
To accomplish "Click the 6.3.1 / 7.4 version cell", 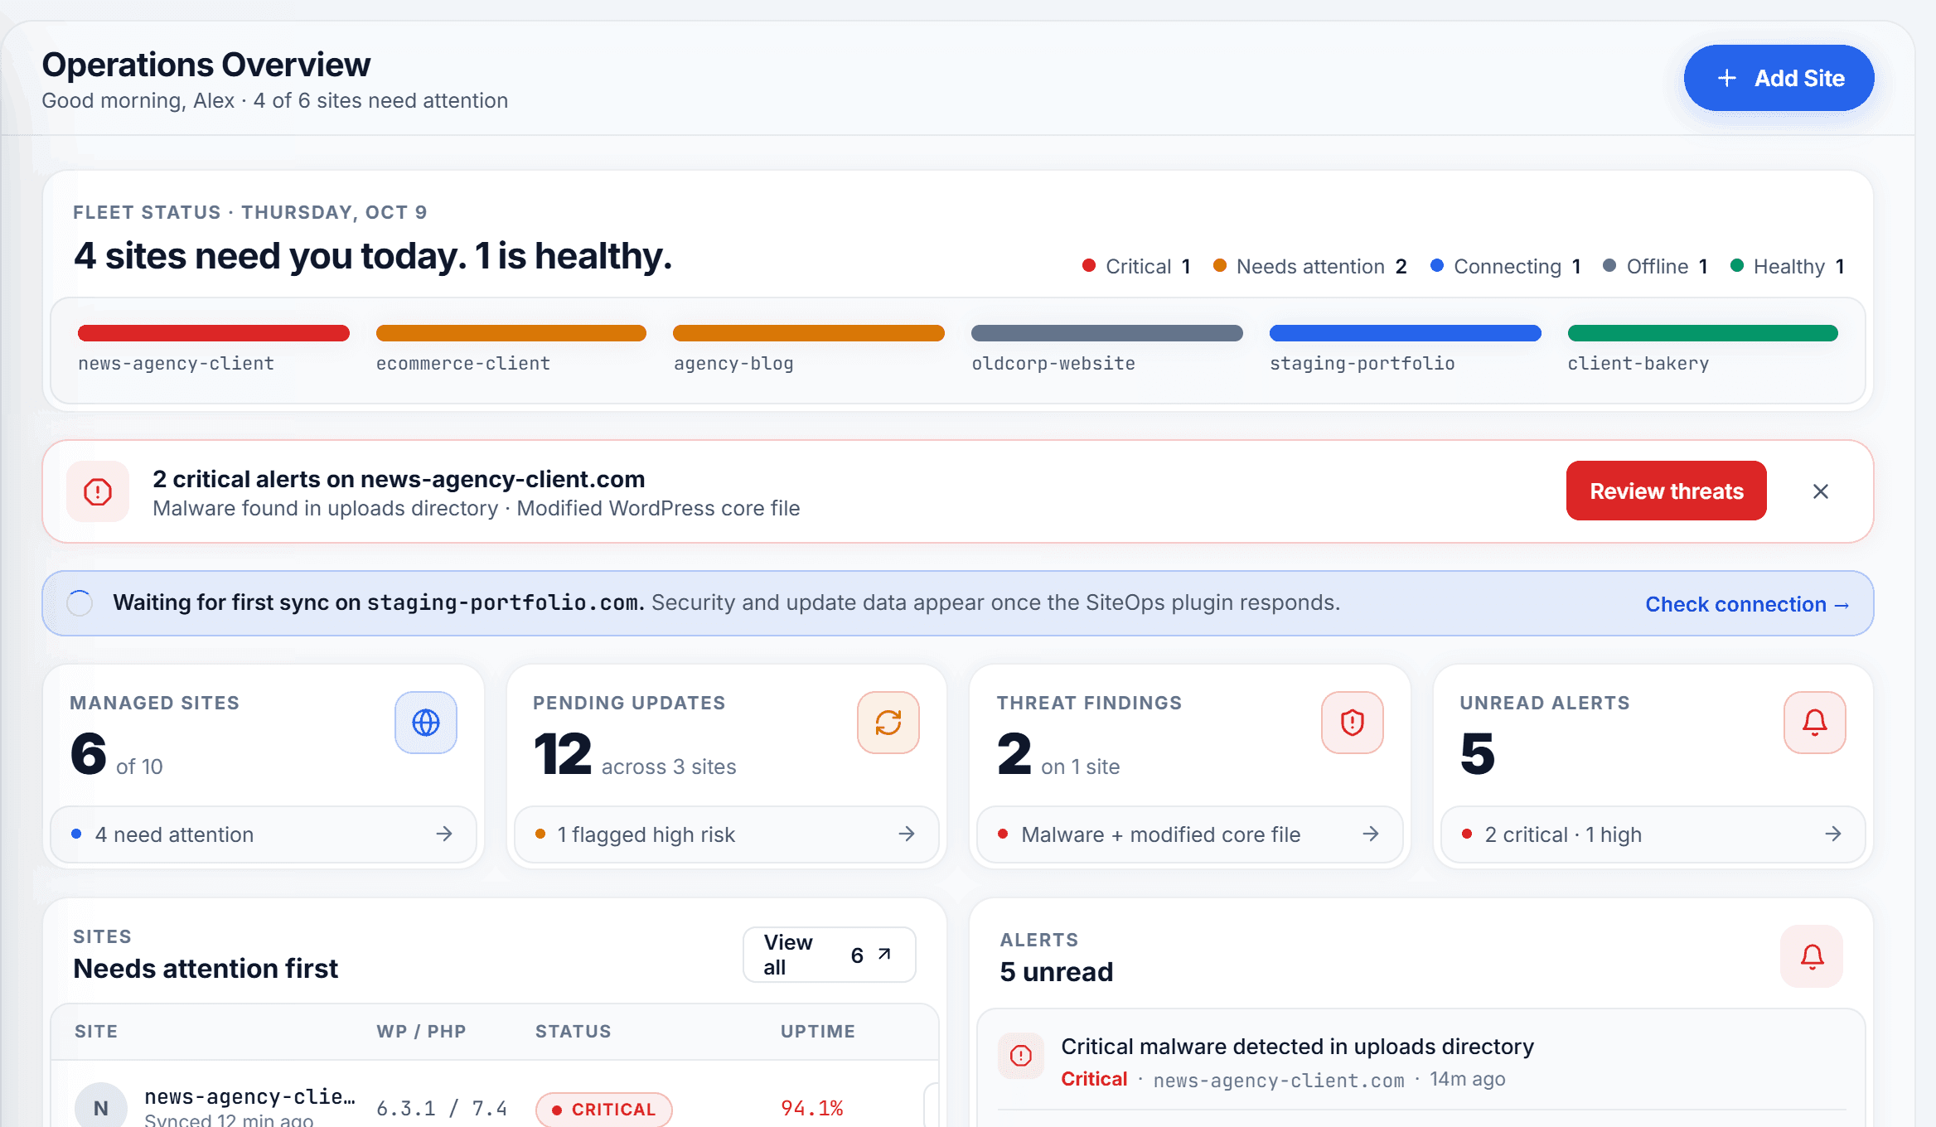I will pyautogui.click(x=442, y=1108).
